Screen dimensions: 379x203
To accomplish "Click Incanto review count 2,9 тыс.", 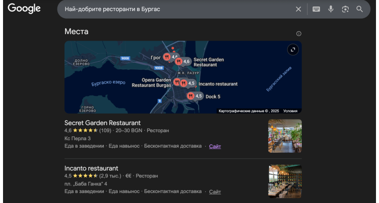I will click(110, 176).
